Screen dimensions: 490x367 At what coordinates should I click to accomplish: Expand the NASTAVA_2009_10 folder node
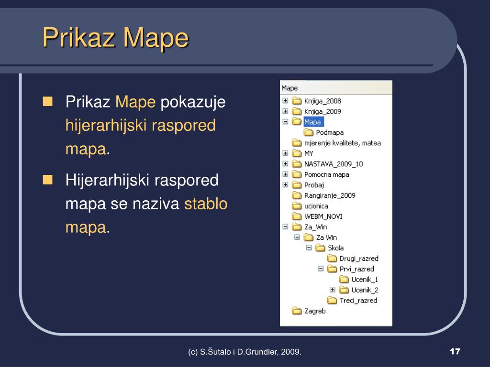point(285,163)
